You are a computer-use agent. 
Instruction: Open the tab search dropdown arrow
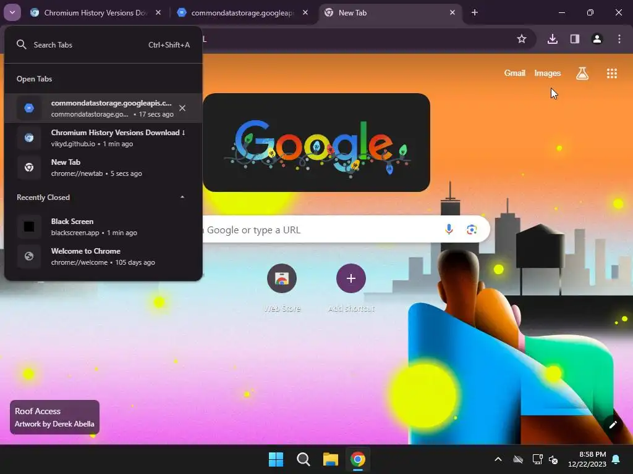(12, 12)
